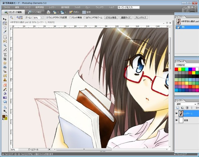Click Zoom In magnifier in options bar
This screenshot has height=157, width=199.
pyautogui.click(x=18, y=17)
